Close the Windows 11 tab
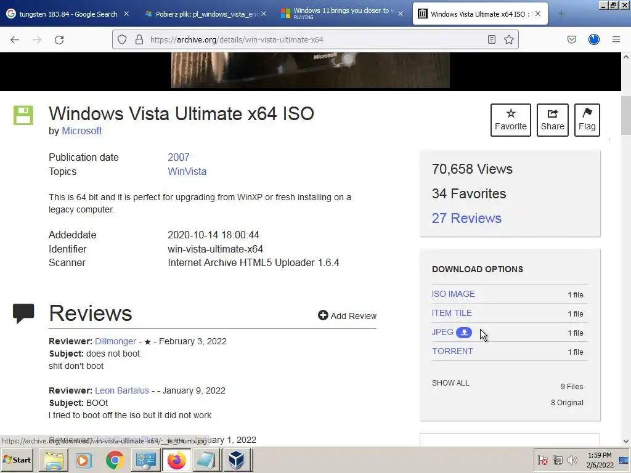Screen dimensions: 631x473 coord(401,14)
